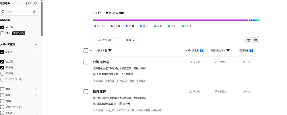
Task: Switch to compact list view icon
Action: tap(256, 40)
